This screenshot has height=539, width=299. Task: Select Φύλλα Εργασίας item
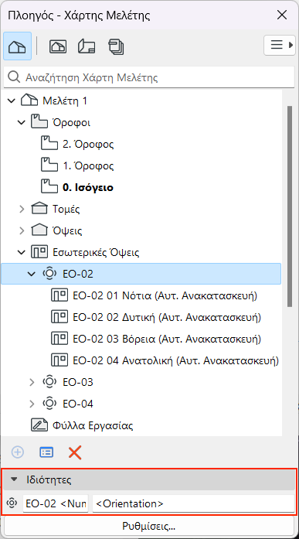point(93,425)
